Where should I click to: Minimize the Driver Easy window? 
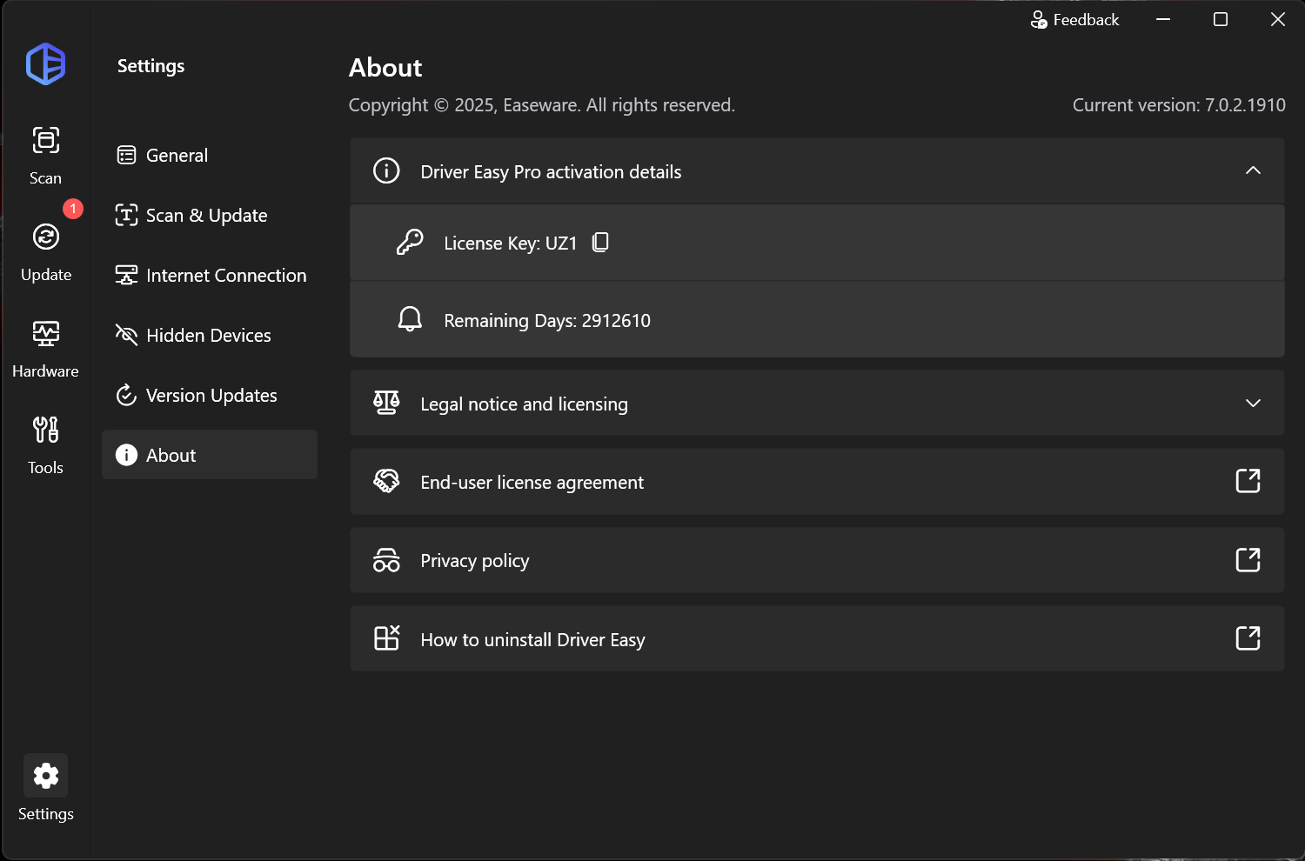1163,19
